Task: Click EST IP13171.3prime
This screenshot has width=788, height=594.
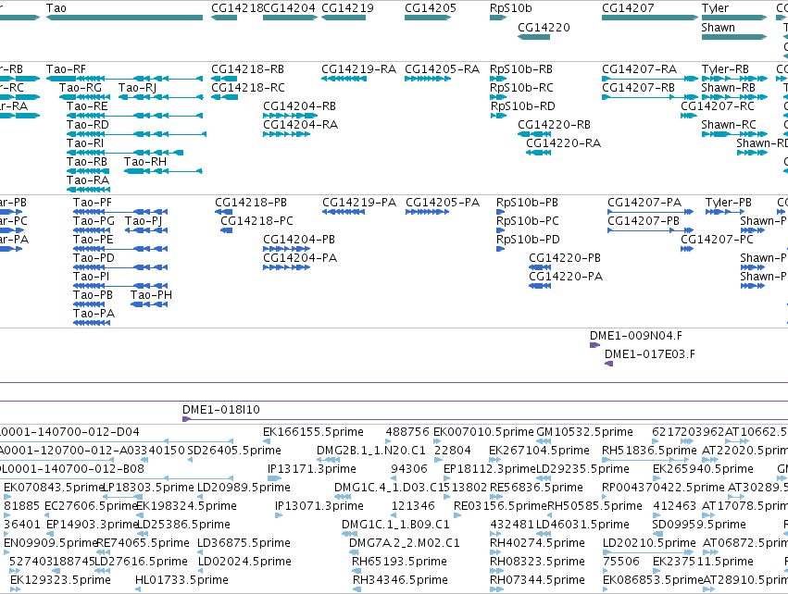Action: pyautogui.click(x=272, y=479)
